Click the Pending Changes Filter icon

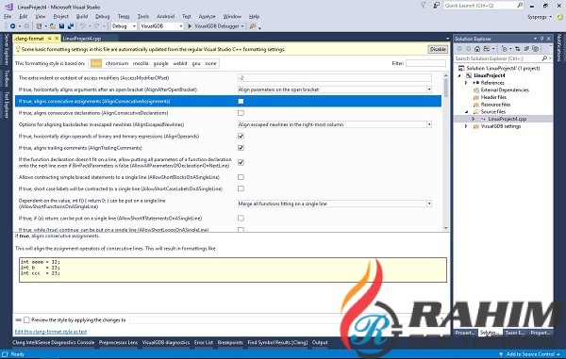pos(505,49)
